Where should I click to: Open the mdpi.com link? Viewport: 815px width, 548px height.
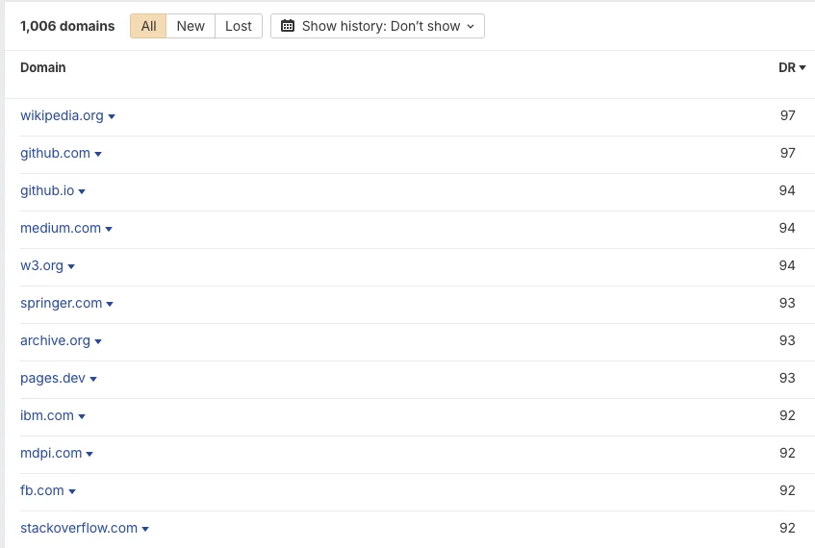[51, 453]
